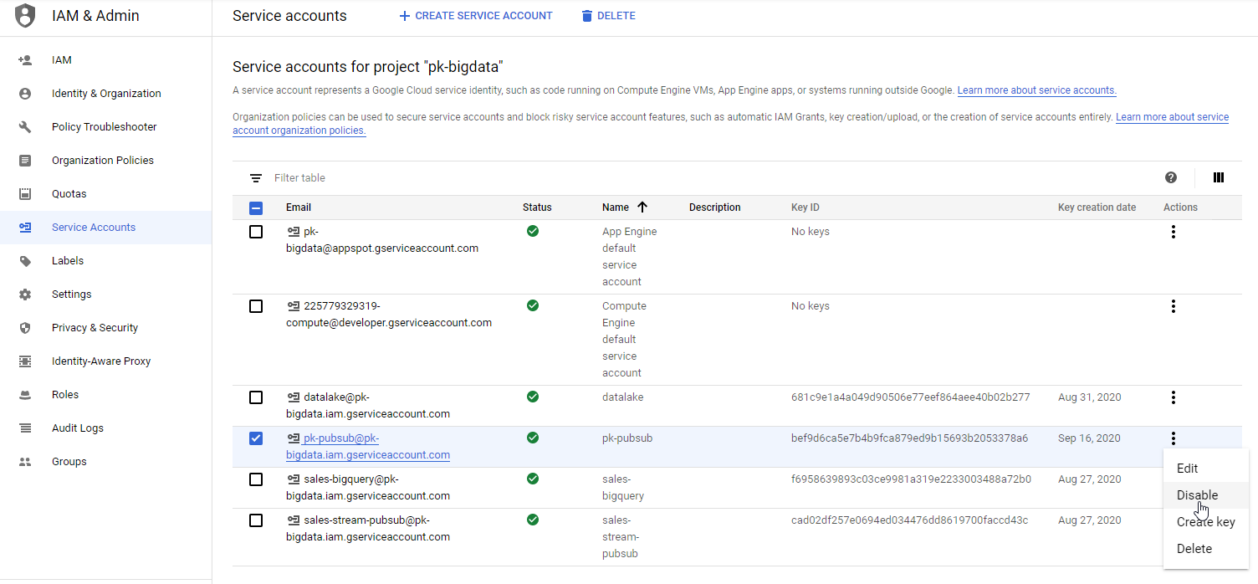
Task: Click the filter icon beside Filter table
Action: [256, 178]
